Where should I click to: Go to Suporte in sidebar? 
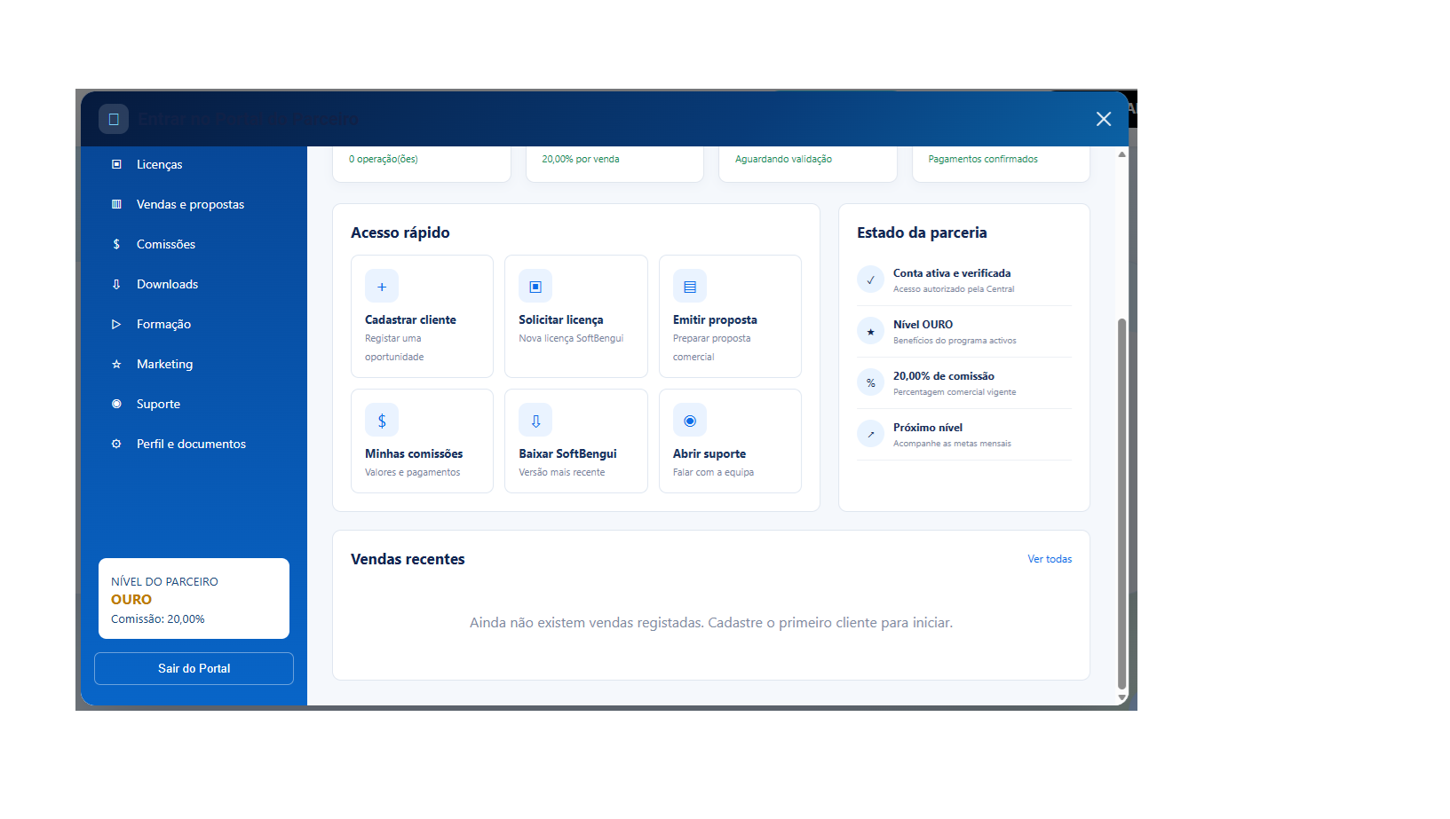tap(194, 404)
